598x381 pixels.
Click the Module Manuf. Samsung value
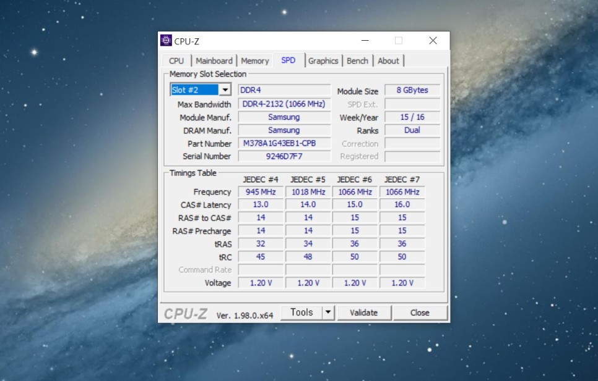pos(284,117)
